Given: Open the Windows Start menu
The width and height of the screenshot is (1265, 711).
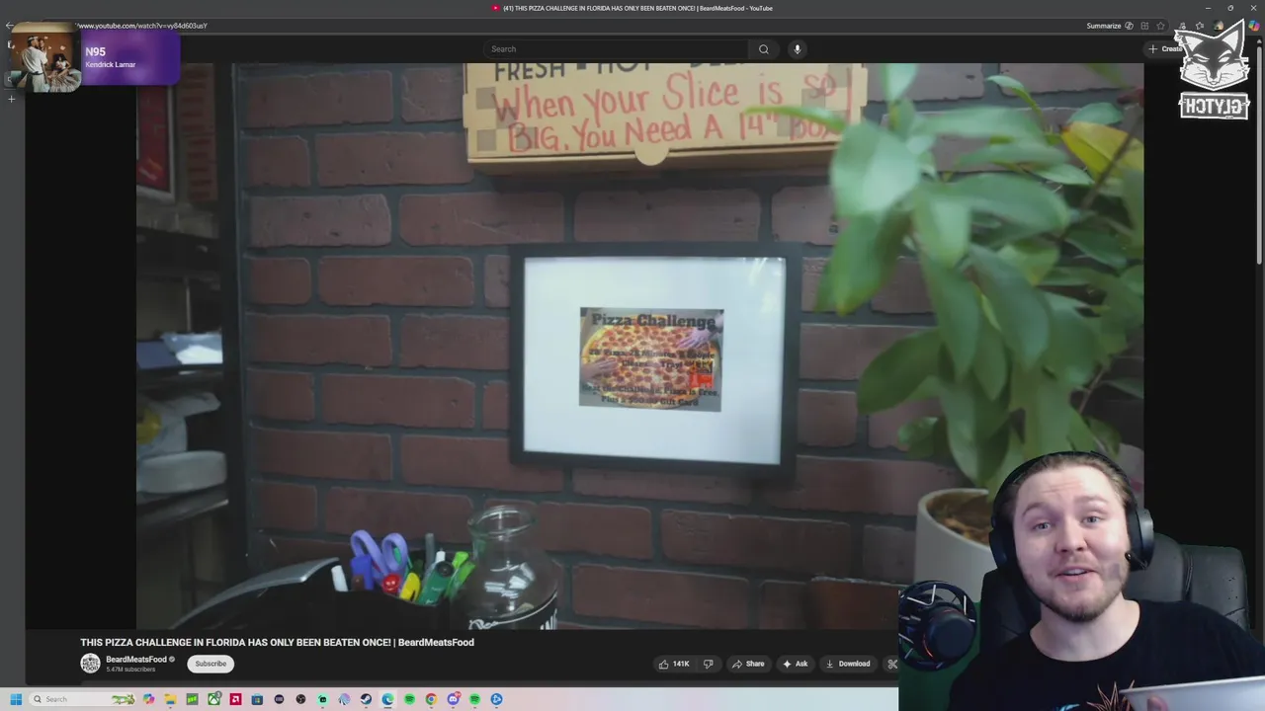Looking at the screenshot, I should [16, 699].
